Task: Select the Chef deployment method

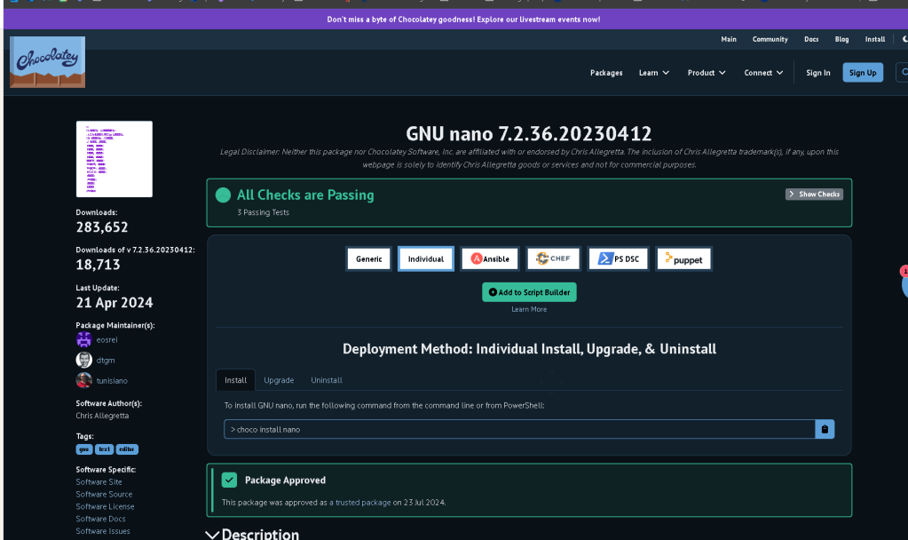Action: coord(553,258)
